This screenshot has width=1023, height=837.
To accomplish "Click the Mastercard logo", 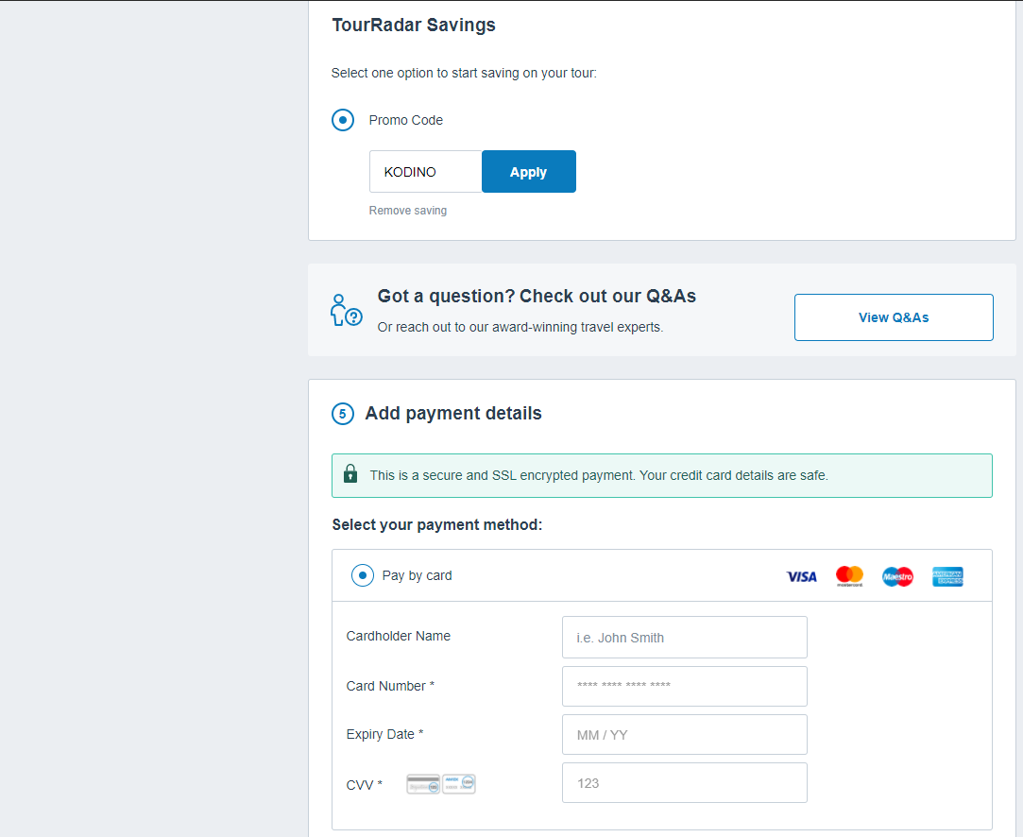I will [849, 576].
